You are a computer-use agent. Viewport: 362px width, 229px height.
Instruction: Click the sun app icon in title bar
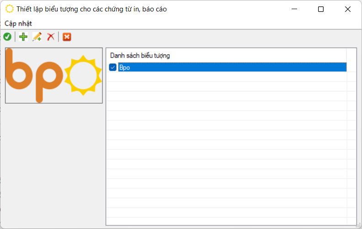pos(9,9)
